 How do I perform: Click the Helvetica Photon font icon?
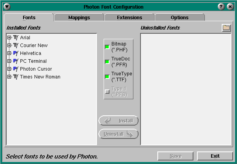click(x=16, y=53)
